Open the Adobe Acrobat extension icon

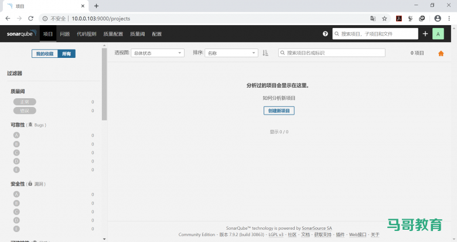(x=399, y=18)
